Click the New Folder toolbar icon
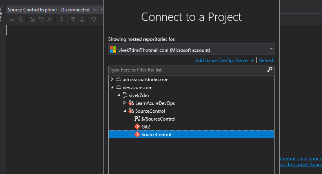 click(x=33, y=19)
